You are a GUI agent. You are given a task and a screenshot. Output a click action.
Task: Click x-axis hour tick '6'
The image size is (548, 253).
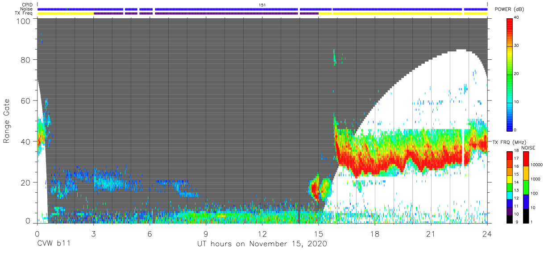(x=150, y=234)
